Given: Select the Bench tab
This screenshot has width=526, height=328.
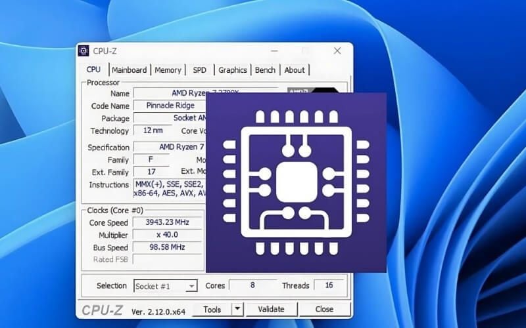Looking at the screenshot, I should pyautogui.click(x=265, y=70).
